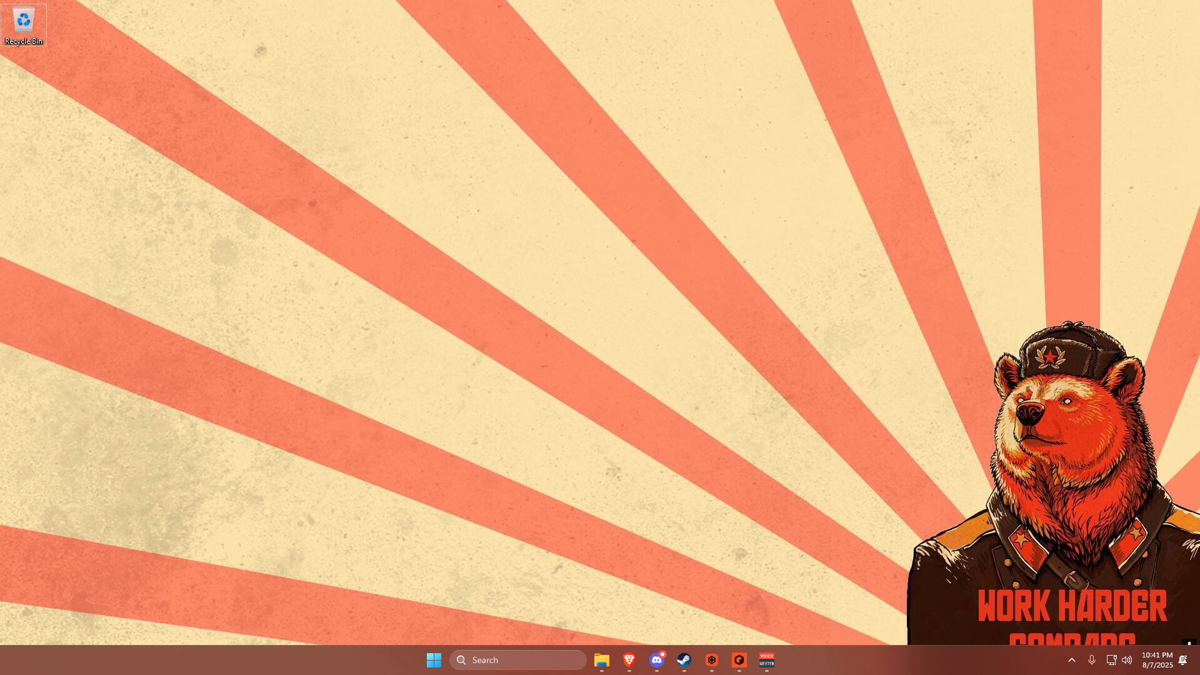Click the taskbar Search box
This screenshot has height=675, width=1200.
pyautogui.click(x=518, y=660)
